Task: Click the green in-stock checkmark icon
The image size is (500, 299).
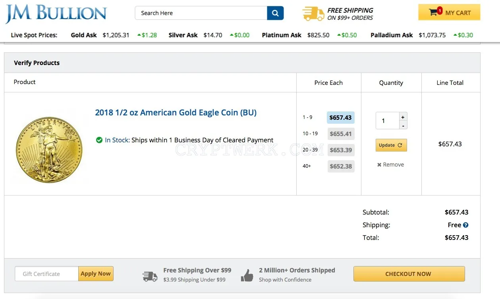Action: (99, 140)
